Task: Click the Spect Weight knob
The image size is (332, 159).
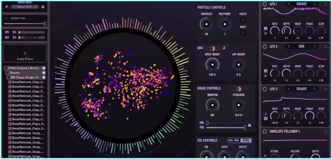Action: [x=212, y=64]
